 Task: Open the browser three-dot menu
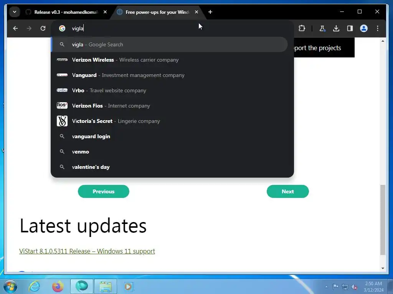coord(378,28)
